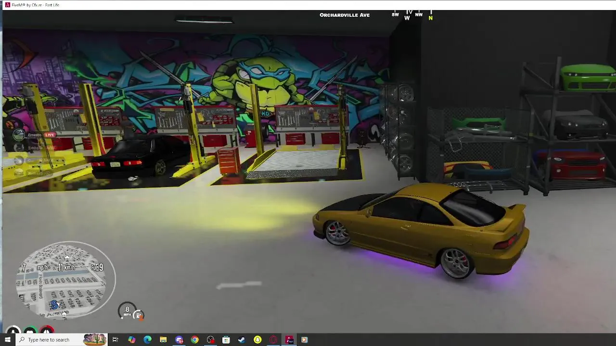This screenshot has height=346, width=616.
Task: Click the SW compass heading marker
Action: point(395,14)
